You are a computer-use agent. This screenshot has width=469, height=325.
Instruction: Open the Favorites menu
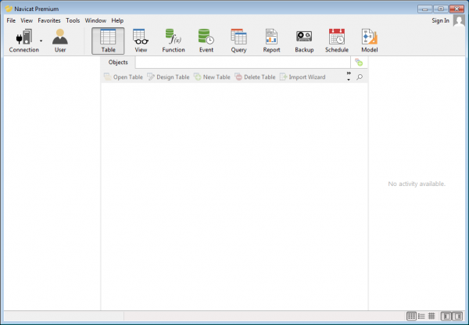pyautogui.click(x=49, y=20)
